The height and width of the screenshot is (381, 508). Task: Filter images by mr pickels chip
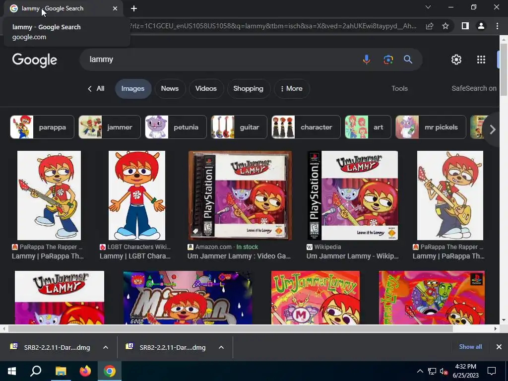tap(431, 127)
